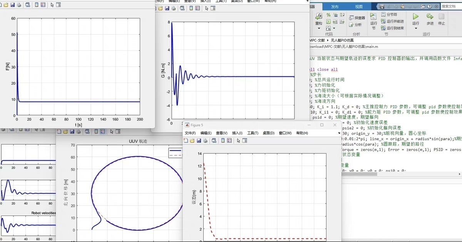Open 编辑(E) menu in Figure 5
Screen dimensions: 462x242
(206, 133)
